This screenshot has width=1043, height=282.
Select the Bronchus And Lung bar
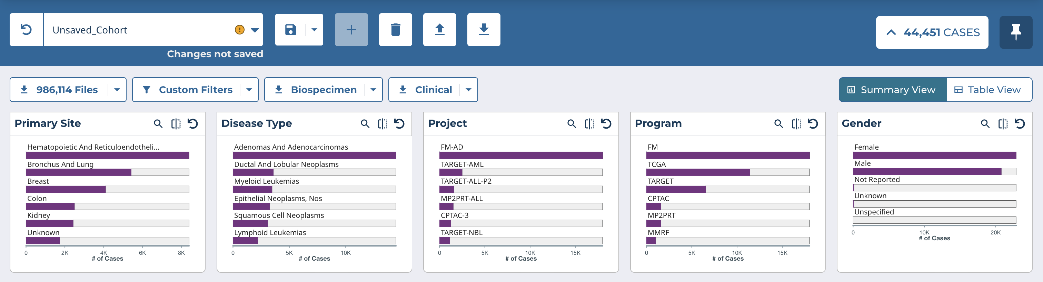click(79, 172)
